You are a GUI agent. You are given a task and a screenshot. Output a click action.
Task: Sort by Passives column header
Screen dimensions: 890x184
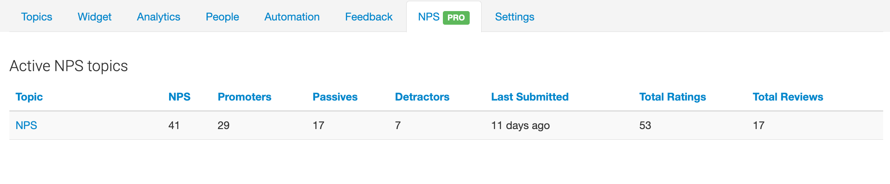point(335,97)
